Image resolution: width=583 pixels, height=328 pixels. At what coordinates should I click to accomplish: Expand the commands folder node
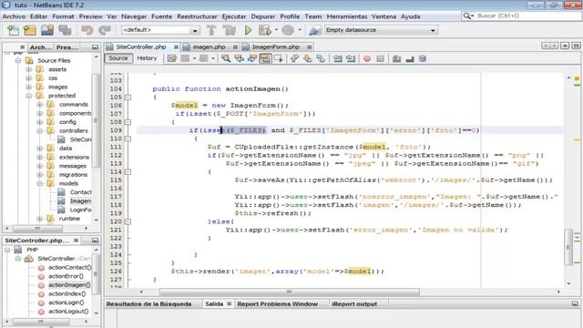click(39, 105)
